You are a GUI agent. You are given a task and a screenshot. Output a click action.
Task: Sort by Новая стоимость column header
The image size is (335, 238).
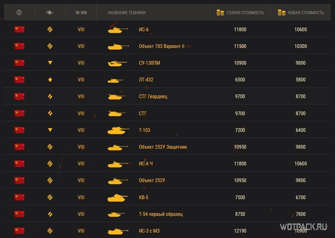305,13
